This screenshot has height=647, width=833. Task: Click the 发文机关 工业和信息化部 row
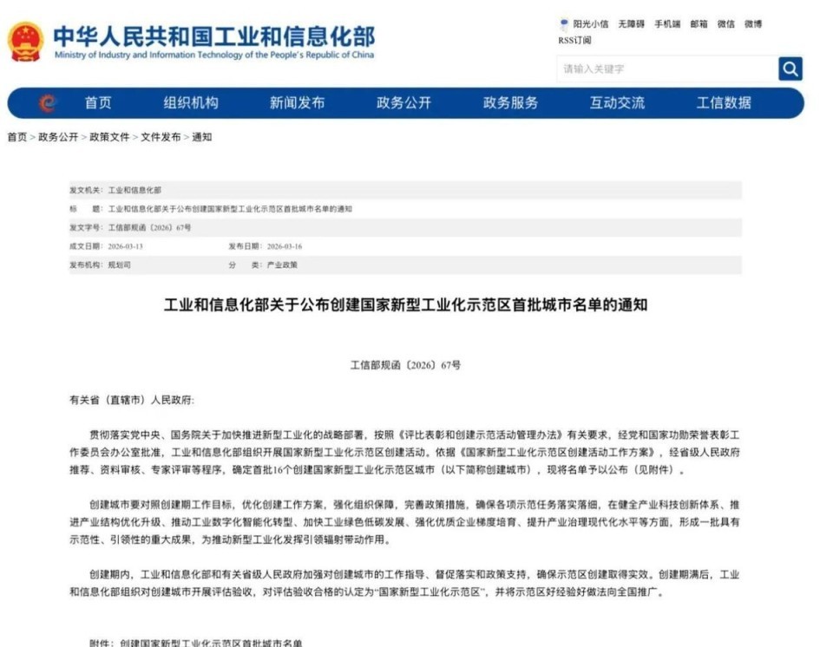[x=405, y=190]
